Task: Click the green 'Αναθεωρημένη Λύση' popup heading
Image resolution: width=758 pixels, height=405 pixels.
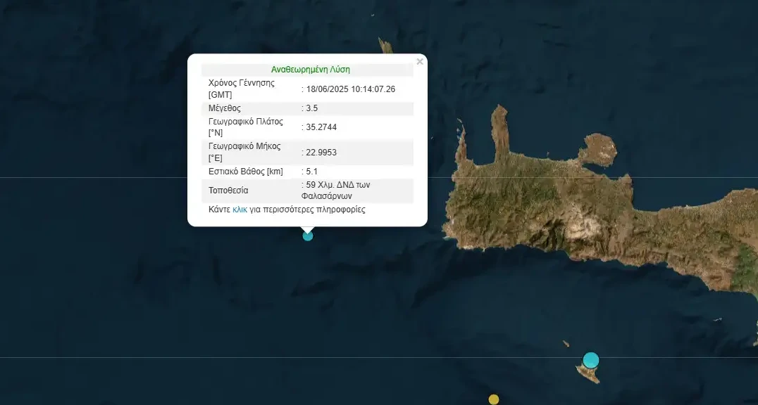Action: point(310,70)
